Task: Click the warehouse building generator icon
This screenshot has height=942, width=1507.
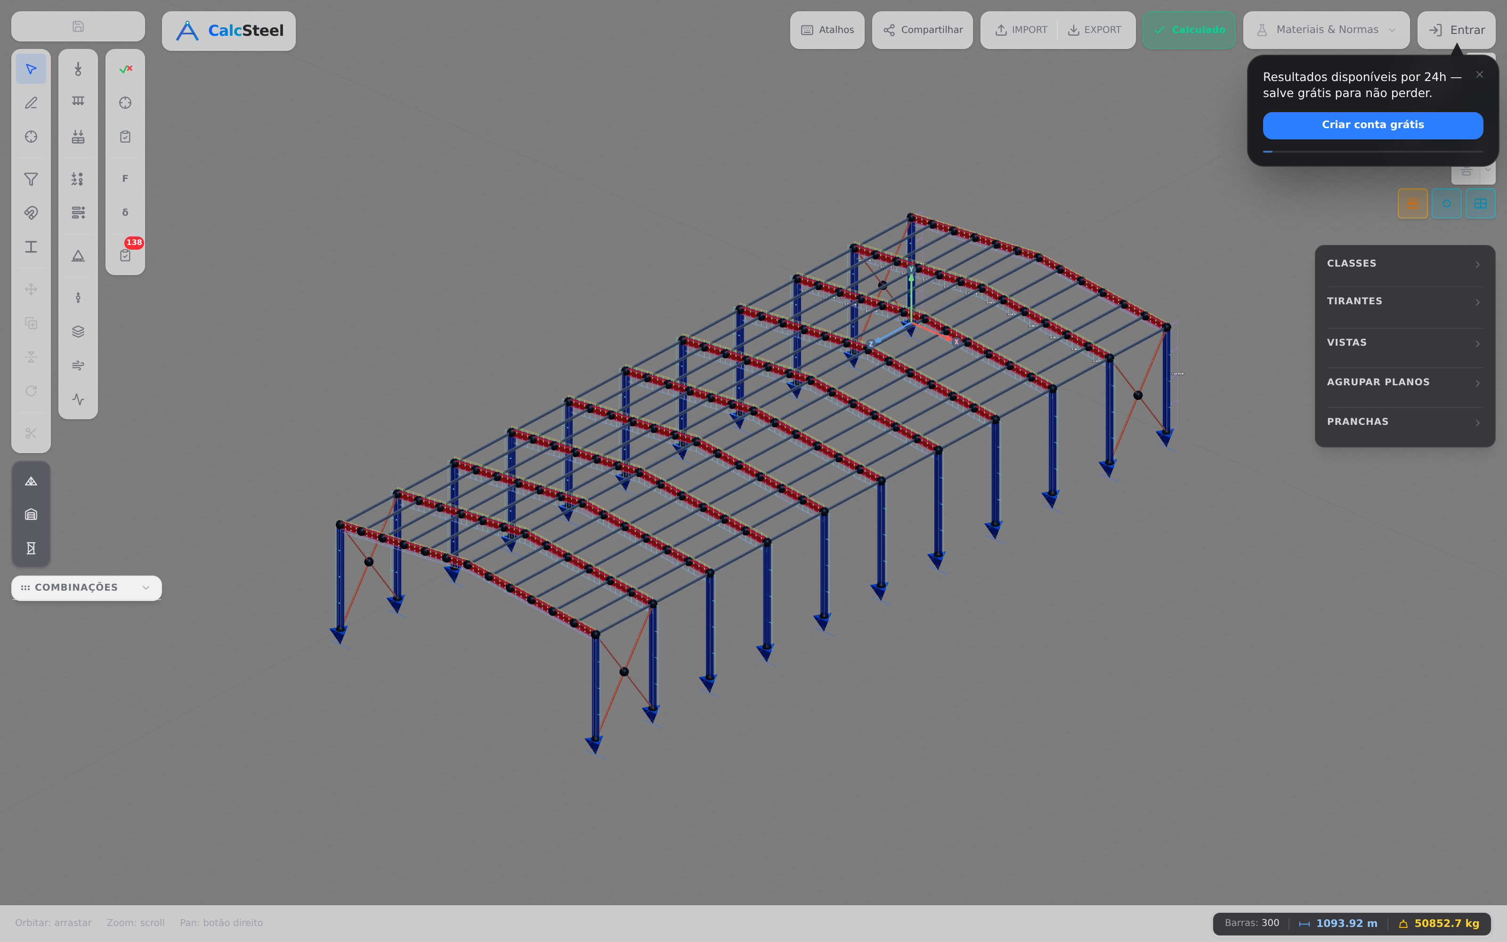Action: (x=31, y=515)
